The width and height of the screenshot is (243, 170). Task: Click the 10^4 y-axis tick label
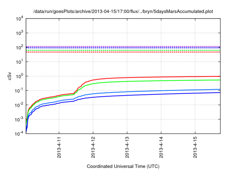(x=20, y=19)
